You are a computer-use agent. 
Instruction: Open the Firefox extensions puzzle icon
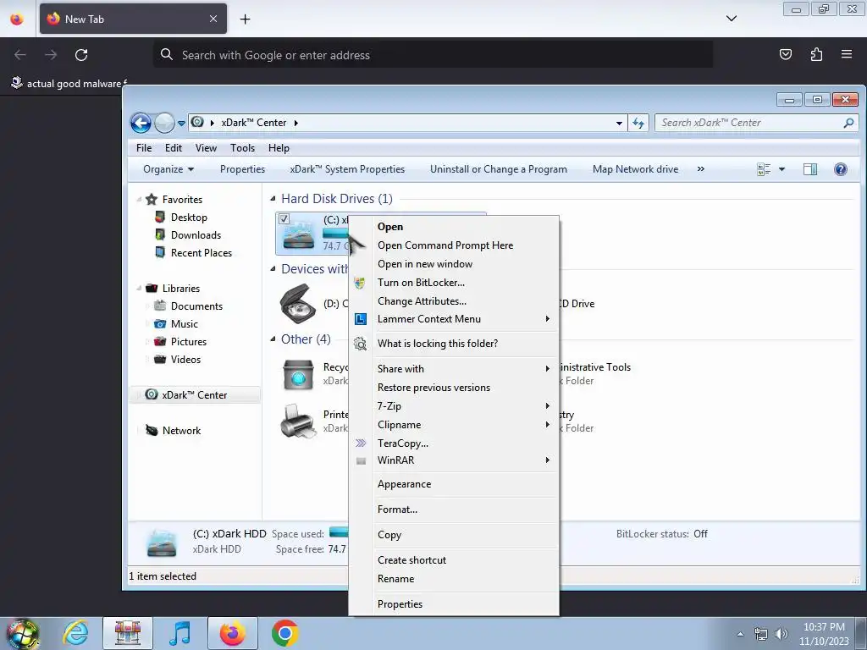pyautogui.click(x=816, y=54)
